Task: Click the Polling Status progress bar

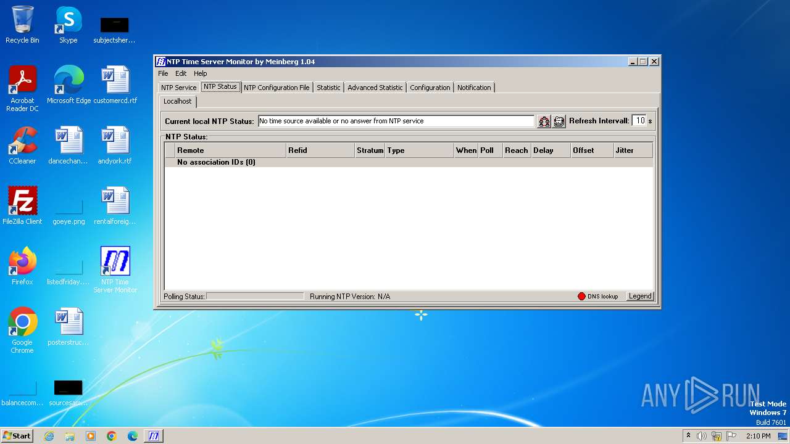Action: (x=255, y=297)
